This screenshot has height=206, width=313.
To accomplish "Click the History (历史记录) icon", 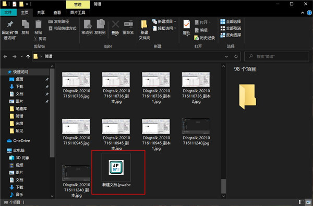I will (x=197, y=38).
